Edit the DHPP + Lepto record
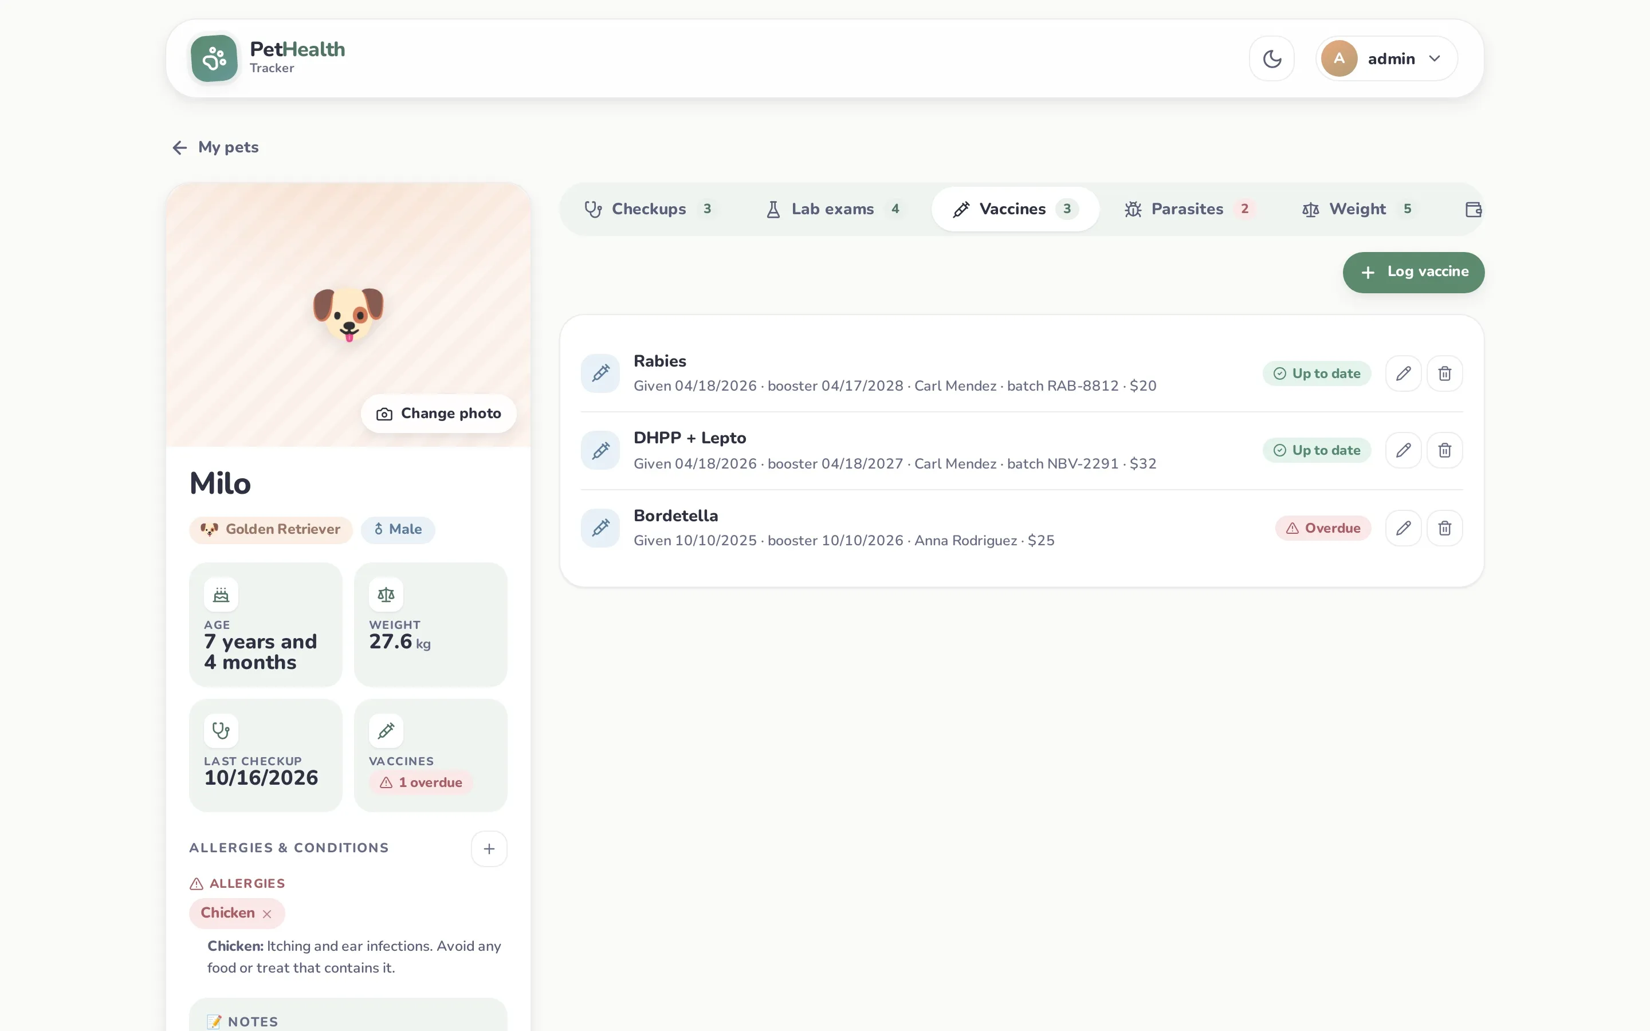Screen dimensions: 1650x1031 1403,450
